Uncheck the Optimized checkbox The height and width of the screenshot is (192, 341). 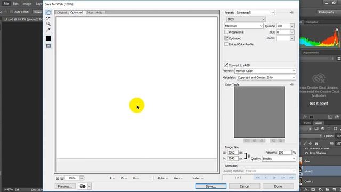[x=226, y=38]
